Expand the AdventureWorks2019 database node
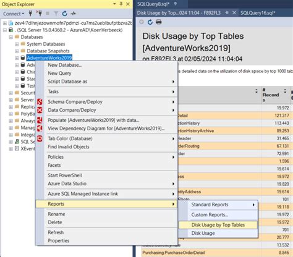The width and height of the screenshot is (293, 257). click(17, 58)
